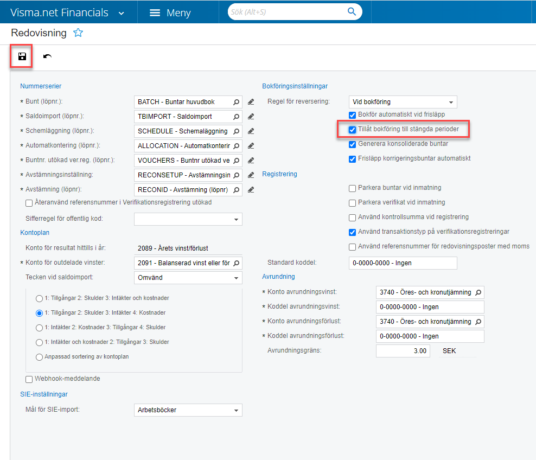Open the Meny hamburger menu
Screen dimensions: 536x460
pyautogui.click(x=170, y=12)
